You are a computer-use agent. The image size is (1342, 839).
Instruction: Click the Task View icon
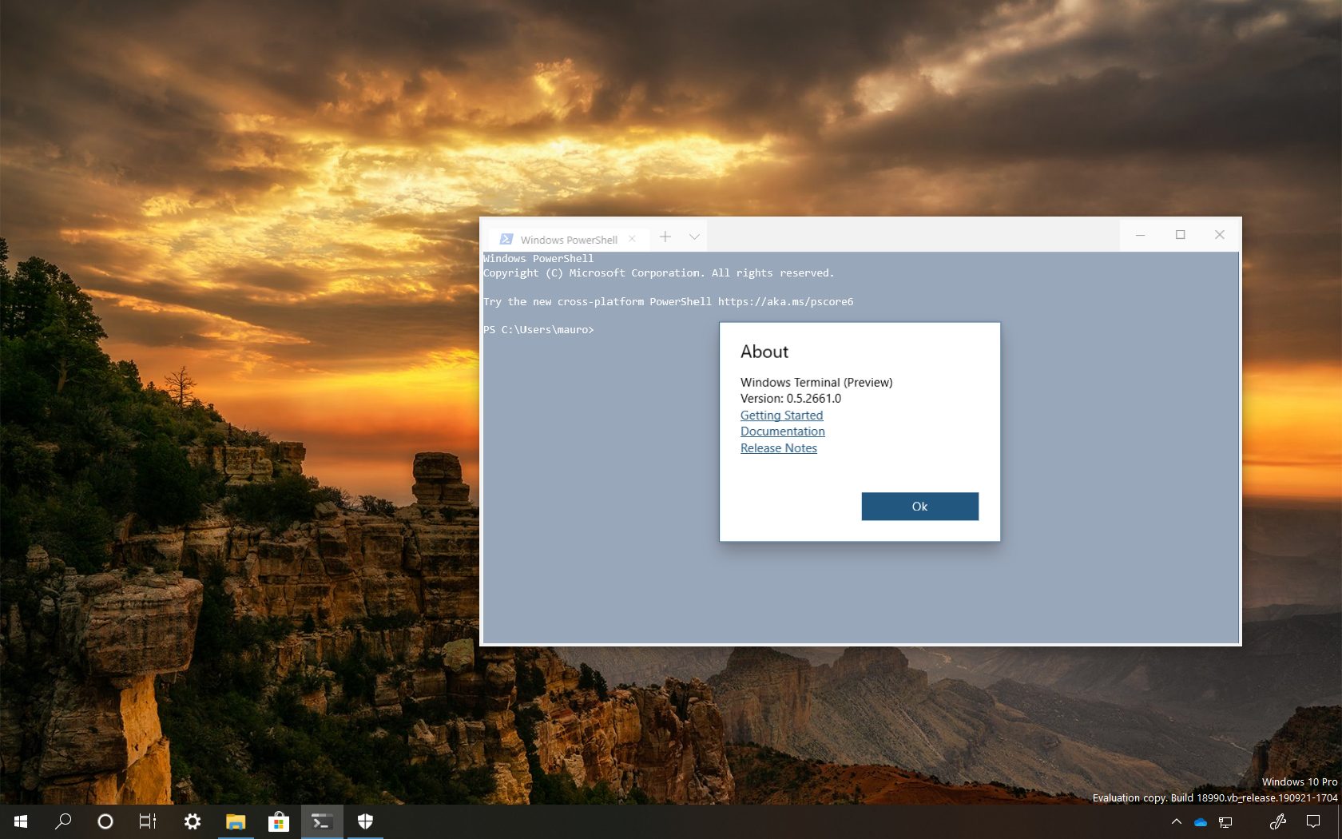click(148, 821)
